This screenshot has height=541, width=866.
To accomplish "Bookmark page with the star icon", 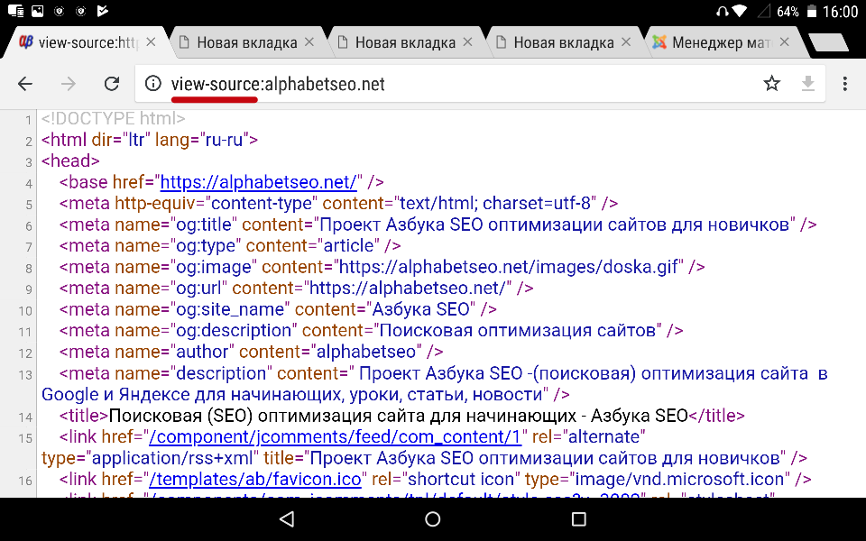I will click(771, 84).
